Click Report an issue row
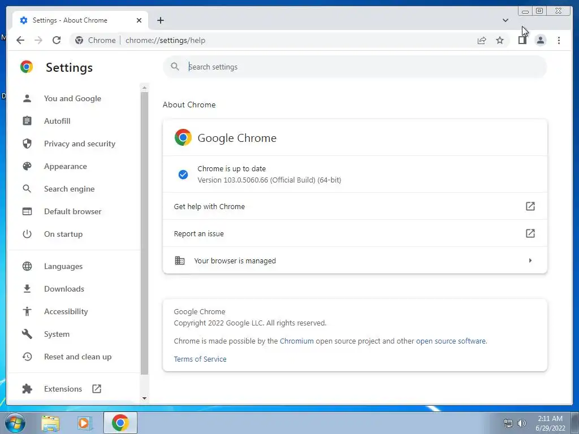This screenshot has width=579, height=434. pyautogui.click(x=355, y=233)
